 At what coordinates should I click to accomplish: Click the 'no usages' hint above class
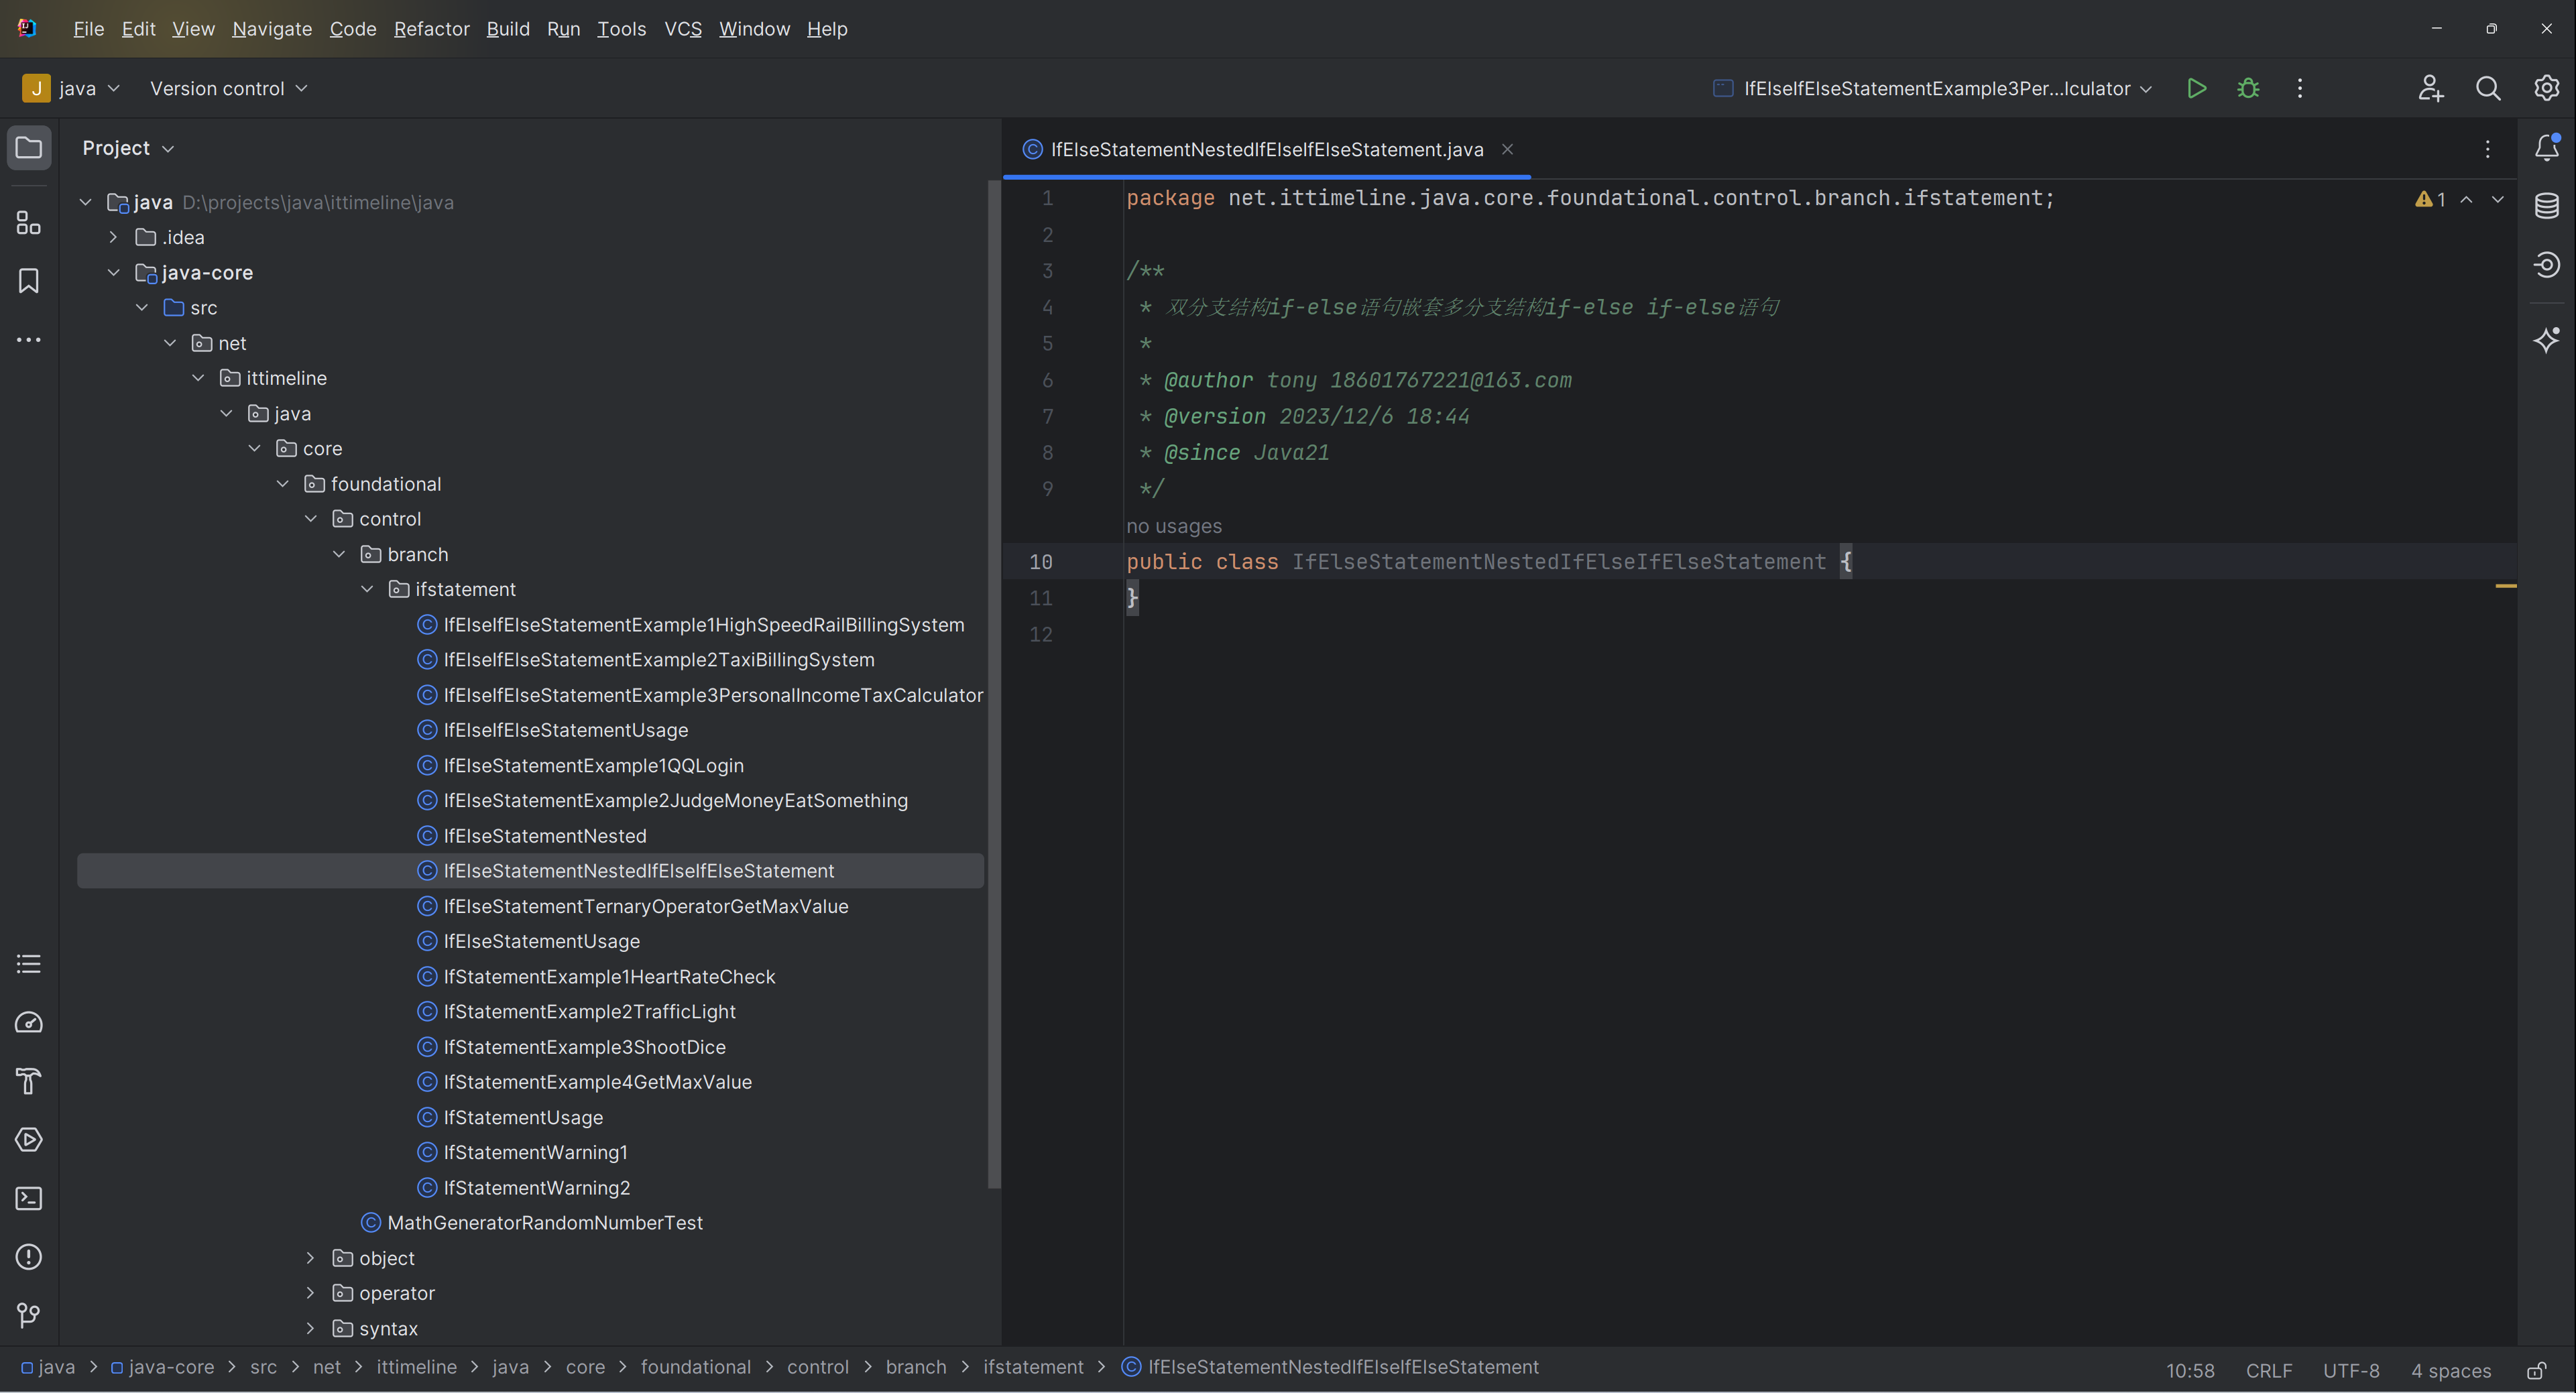pyautogui.click(x=1174, y=526)
